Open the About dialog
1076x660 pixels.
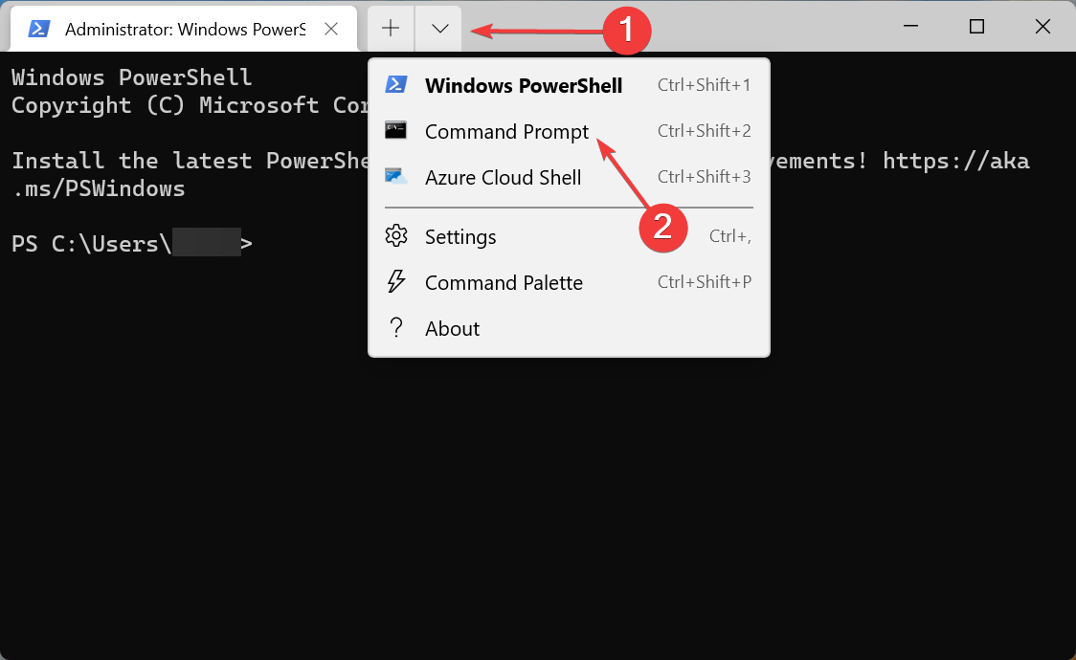coord(452,328)
